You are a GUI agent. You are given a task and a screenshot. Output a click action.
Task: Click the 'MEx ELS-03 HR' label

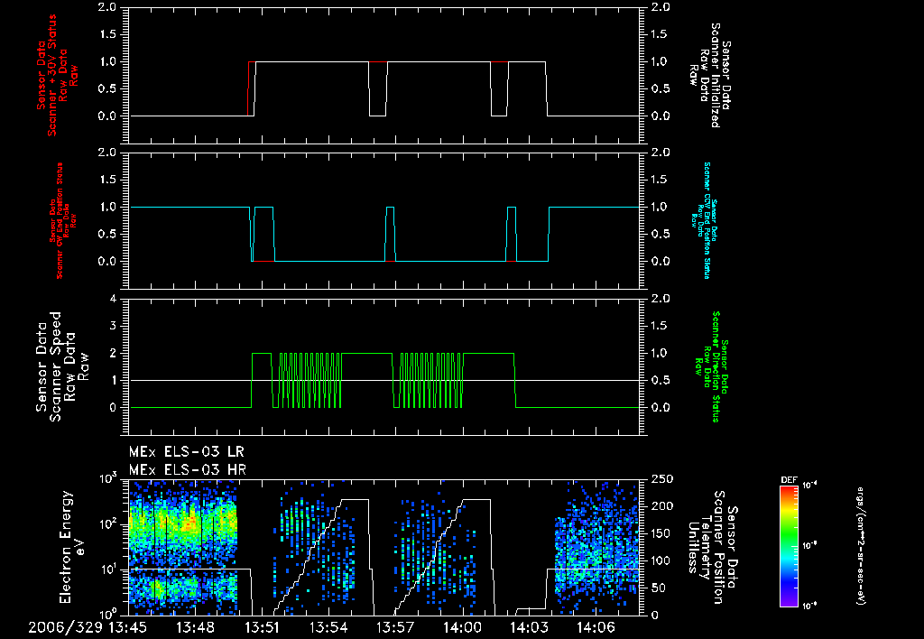188,470
